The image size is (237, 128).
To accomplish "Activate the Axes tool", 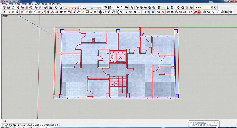I will click(x=91, y=12).
